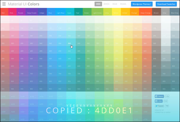
Task: Copy the Blue Grey 600 swatch
Action: coord(175,65)
